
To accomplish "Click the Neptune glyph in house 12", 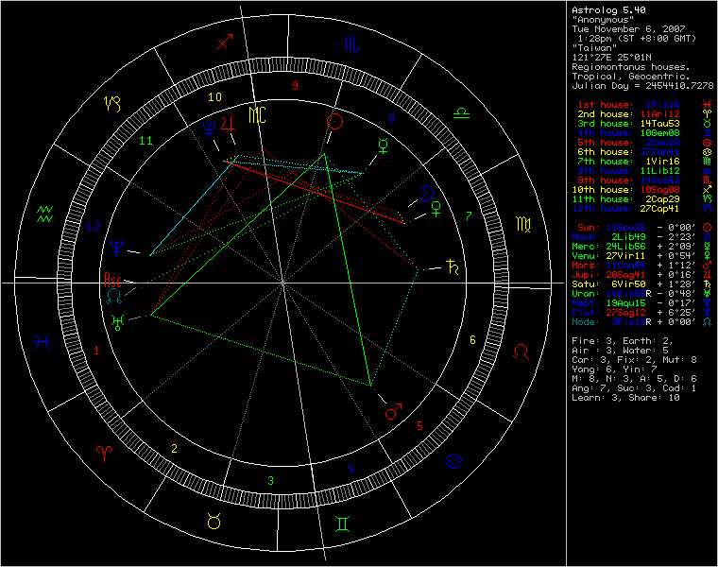I will tap(117, 248).
